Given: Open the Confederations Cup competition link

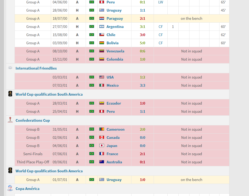Looking at the screenshot, I should pos(33,120).
